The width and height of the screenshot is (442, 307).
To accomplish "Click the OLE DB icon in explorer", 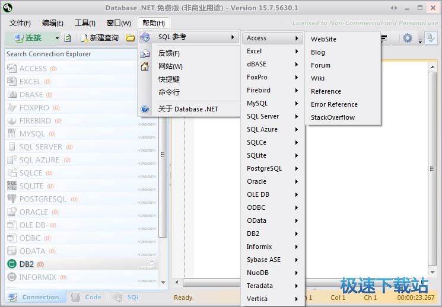I will click(x=11, y=225).
